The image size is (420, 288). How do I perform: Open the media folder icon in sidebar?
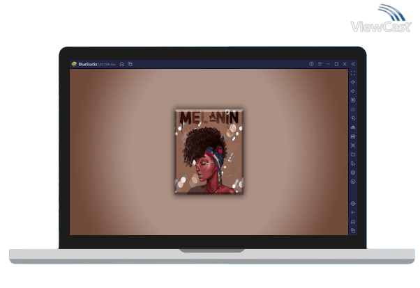pos(353,154)
